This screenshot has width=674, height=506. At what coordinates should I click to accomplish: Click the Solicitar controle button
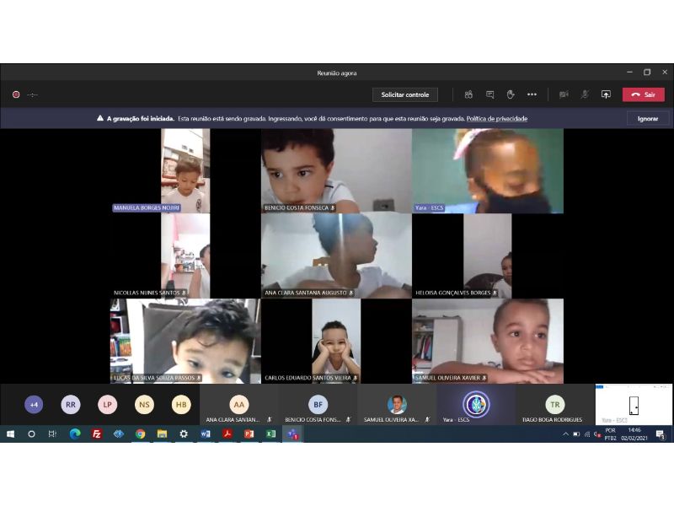coord(404,94)
